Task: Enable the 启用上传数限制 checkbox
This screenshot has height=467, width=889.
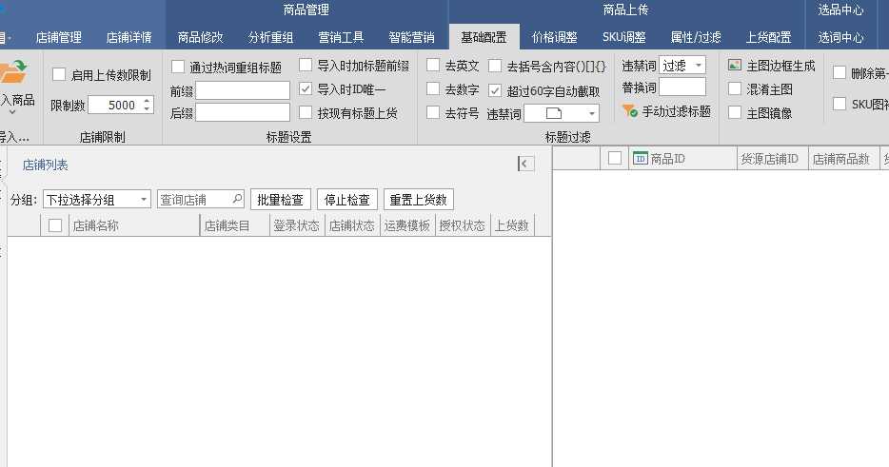Action: pyautogui.click(x=60, y=74)
